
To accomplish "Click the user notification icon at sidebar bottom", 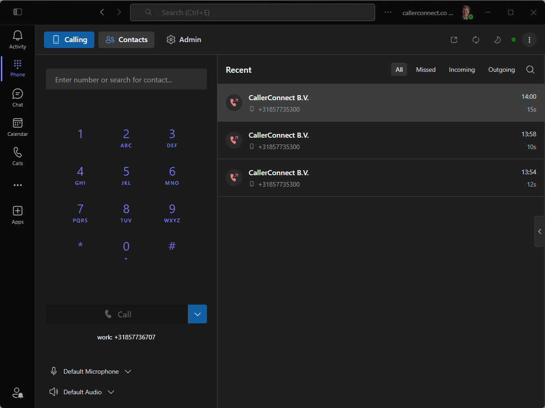I will click(17, 393).
